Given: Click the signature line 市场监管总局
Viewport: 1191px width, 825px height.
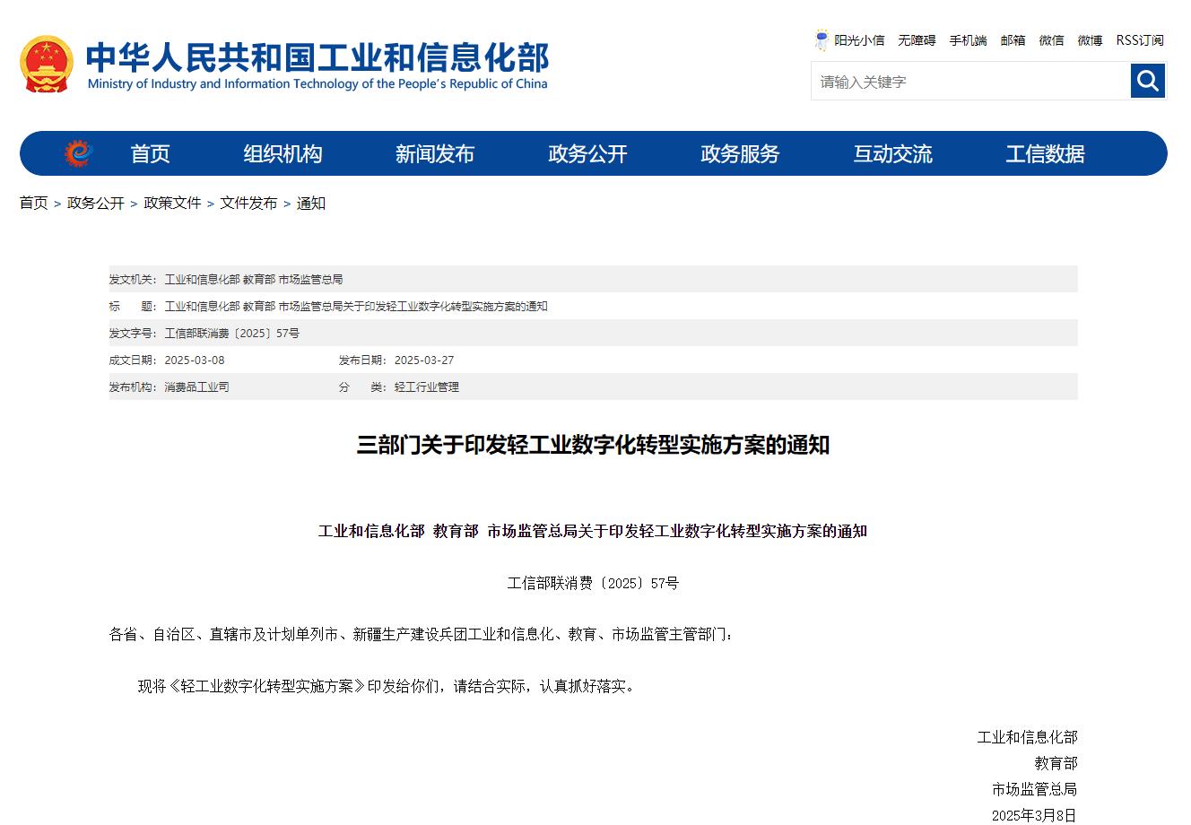Looking at the screenshot, I should click(x=1034, y=789).
